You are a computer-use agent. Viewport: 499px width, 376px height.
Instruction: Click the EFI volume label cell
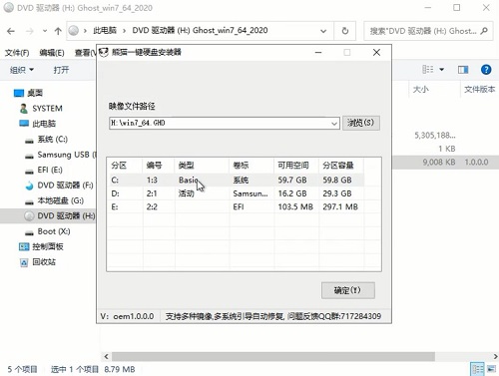coord(239,206)
